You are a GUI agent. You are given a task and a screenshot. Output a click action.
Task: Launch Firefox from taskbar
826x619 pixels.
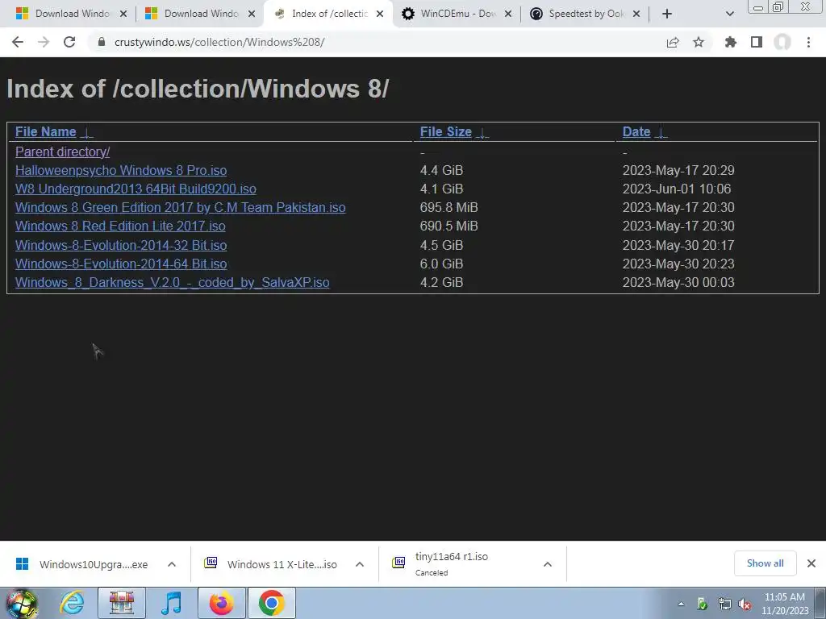coord(221,603)
